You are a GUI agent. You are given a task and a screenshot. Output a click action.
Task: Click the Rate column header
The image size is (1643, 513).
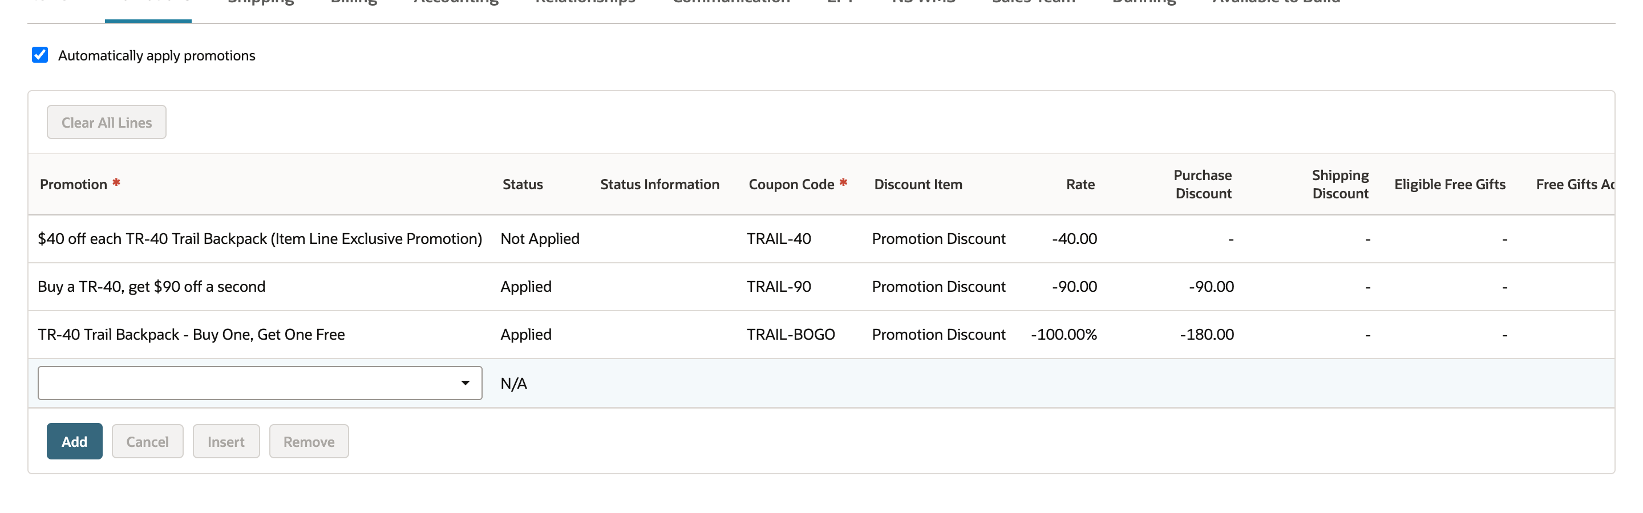(1081, 185)
